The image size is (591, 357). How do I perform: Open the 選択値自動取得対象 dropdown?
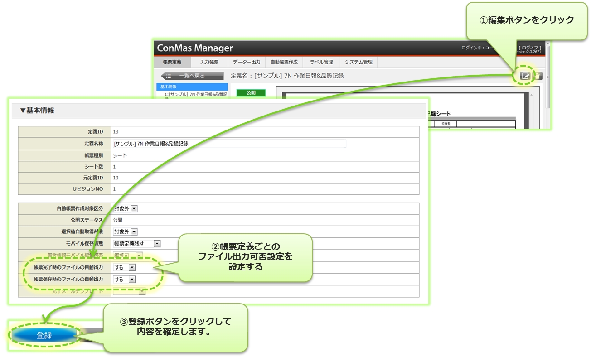(x=125, y=232)
